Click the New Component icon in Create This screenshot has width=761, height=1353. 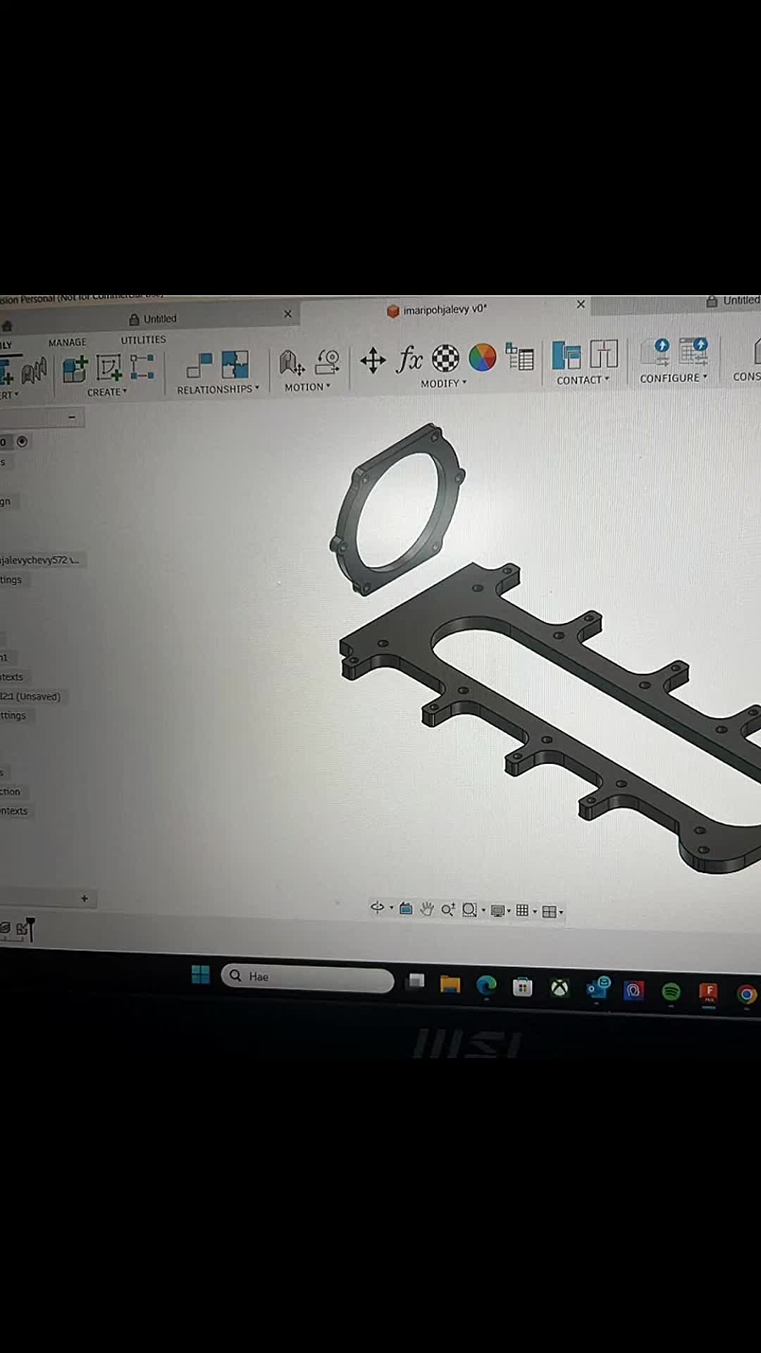tap(75, 369)
